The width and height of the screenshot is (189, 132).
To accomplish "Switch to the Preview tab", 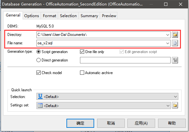I will tap(109, 16).
